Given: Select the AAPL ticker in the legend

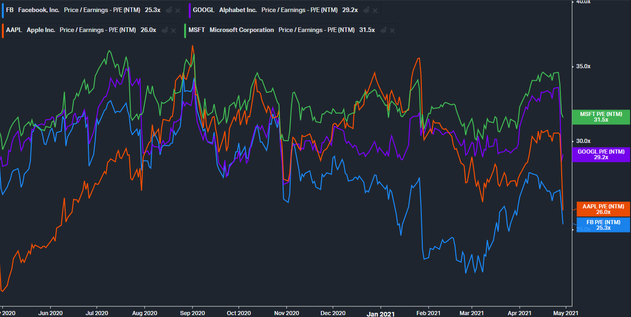Looking at the screenshot, I should click(14, 30).
